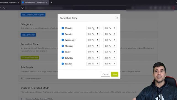Open Saturday start time dropdown
The width and height of the screenshot is (177, 100).
tap(93, 58)
